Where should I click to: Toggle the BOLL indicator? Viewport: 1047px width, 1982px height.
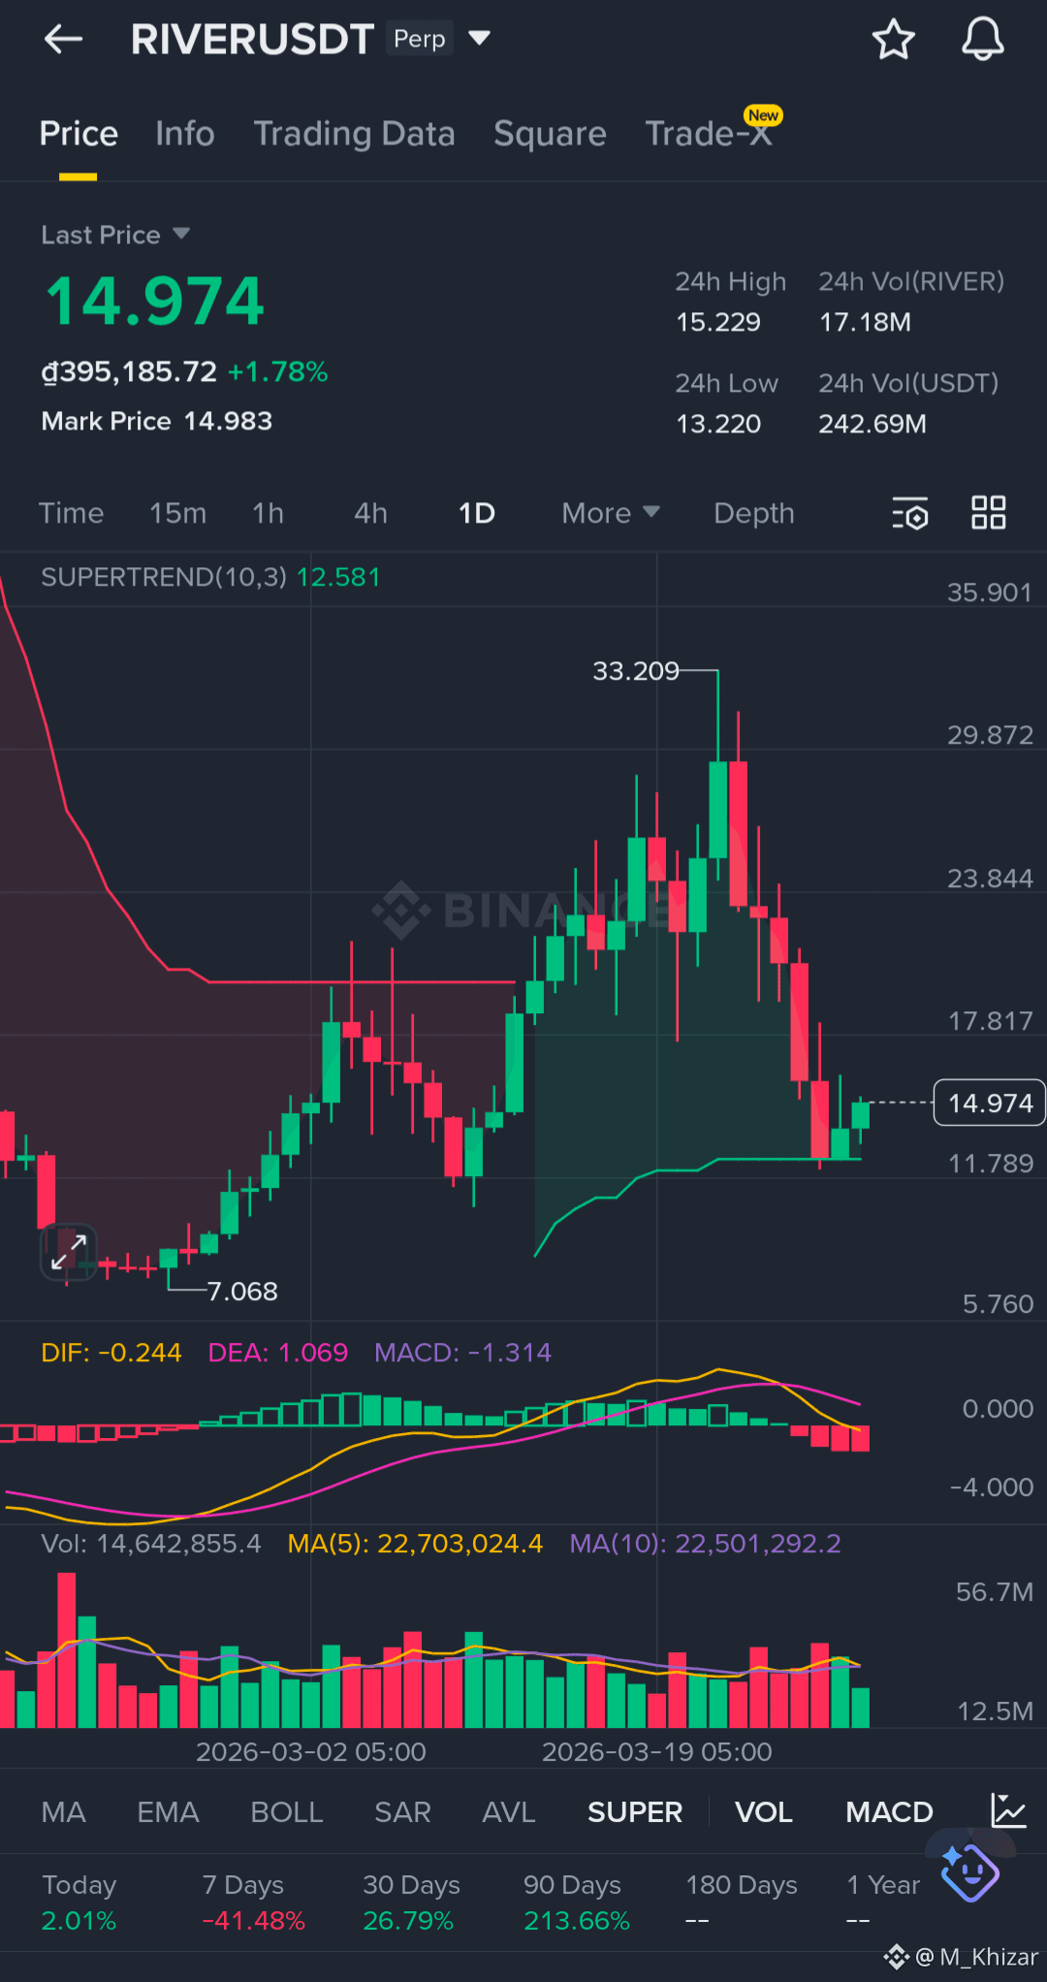(287, 1811)
